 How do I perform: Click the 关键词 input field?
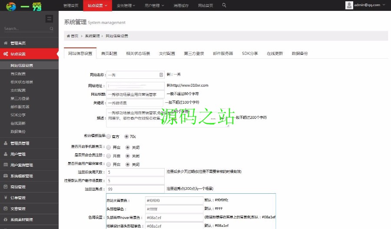click(x=134, y=103)
